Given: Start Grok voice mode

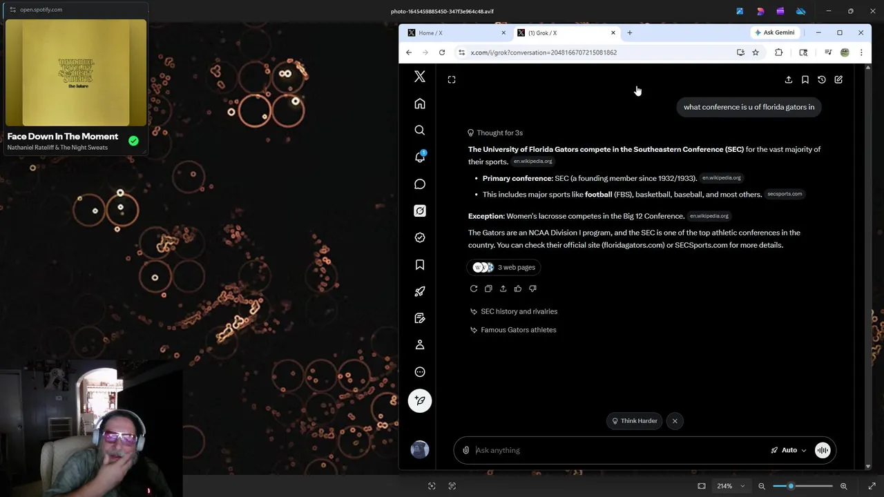Looking at the screenshot, I should [x=823, y=450].
